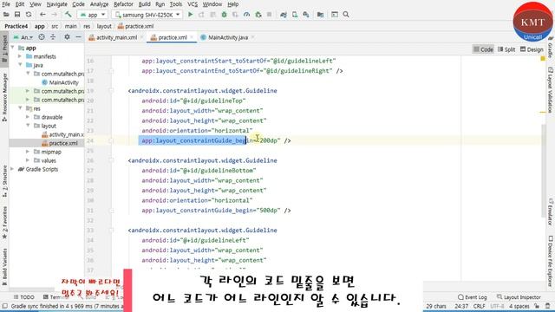Screen dimensions: 555x312
Task: Click the Practice4 breadcrumb
Action: point(16,26)
